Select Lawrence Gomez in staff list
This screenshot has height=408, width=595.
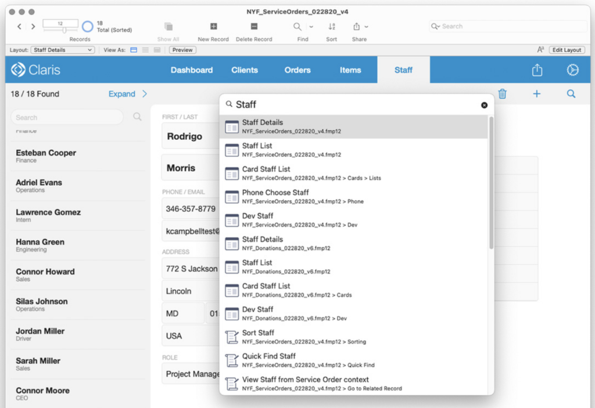(78, 215)
